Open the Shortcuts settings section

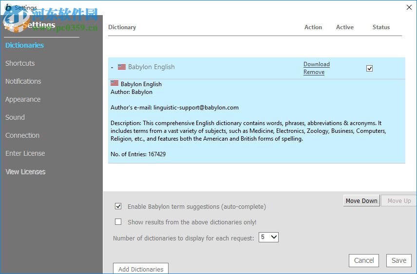tap(20, 63)
